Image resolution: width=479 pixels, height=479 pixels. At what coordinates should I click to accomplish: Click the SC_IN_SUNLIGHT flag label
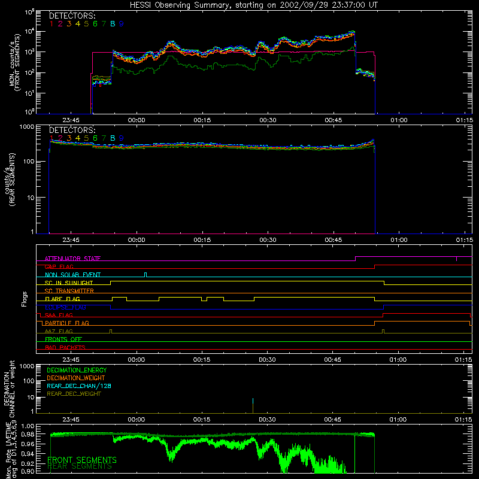click(69, 283)
